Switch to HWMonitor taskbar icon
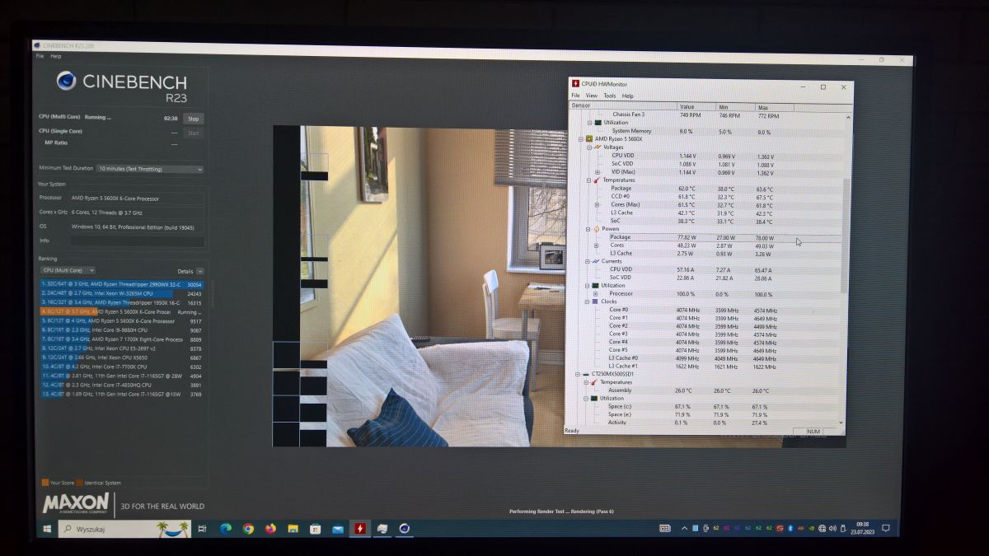 click(x=359, y=528)
